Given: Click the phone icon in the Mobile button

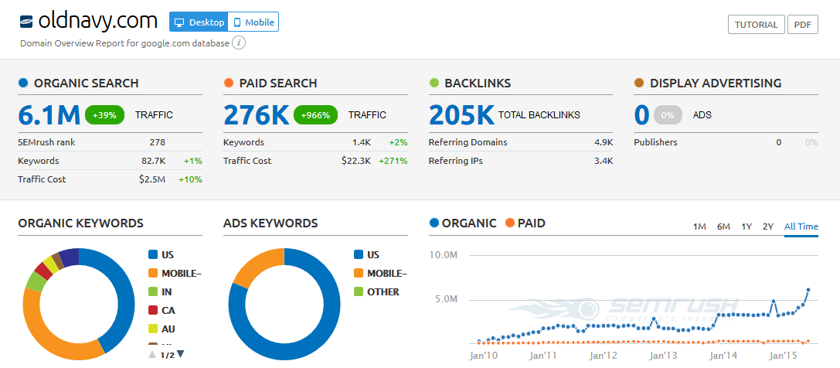Looking at the screenshot, I should [x=237, y=22].
